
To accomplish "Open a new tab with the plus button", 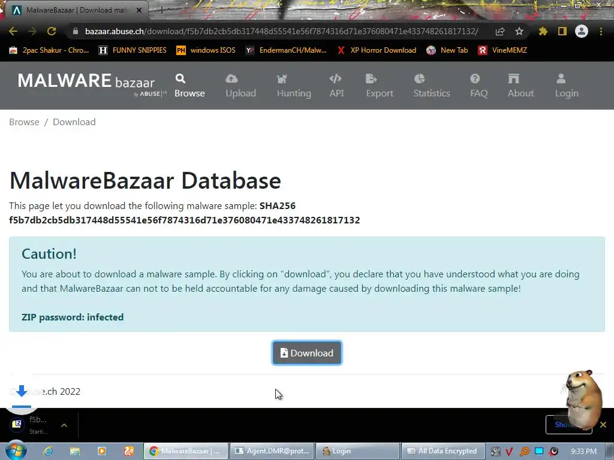I will [x=161, y=10].
